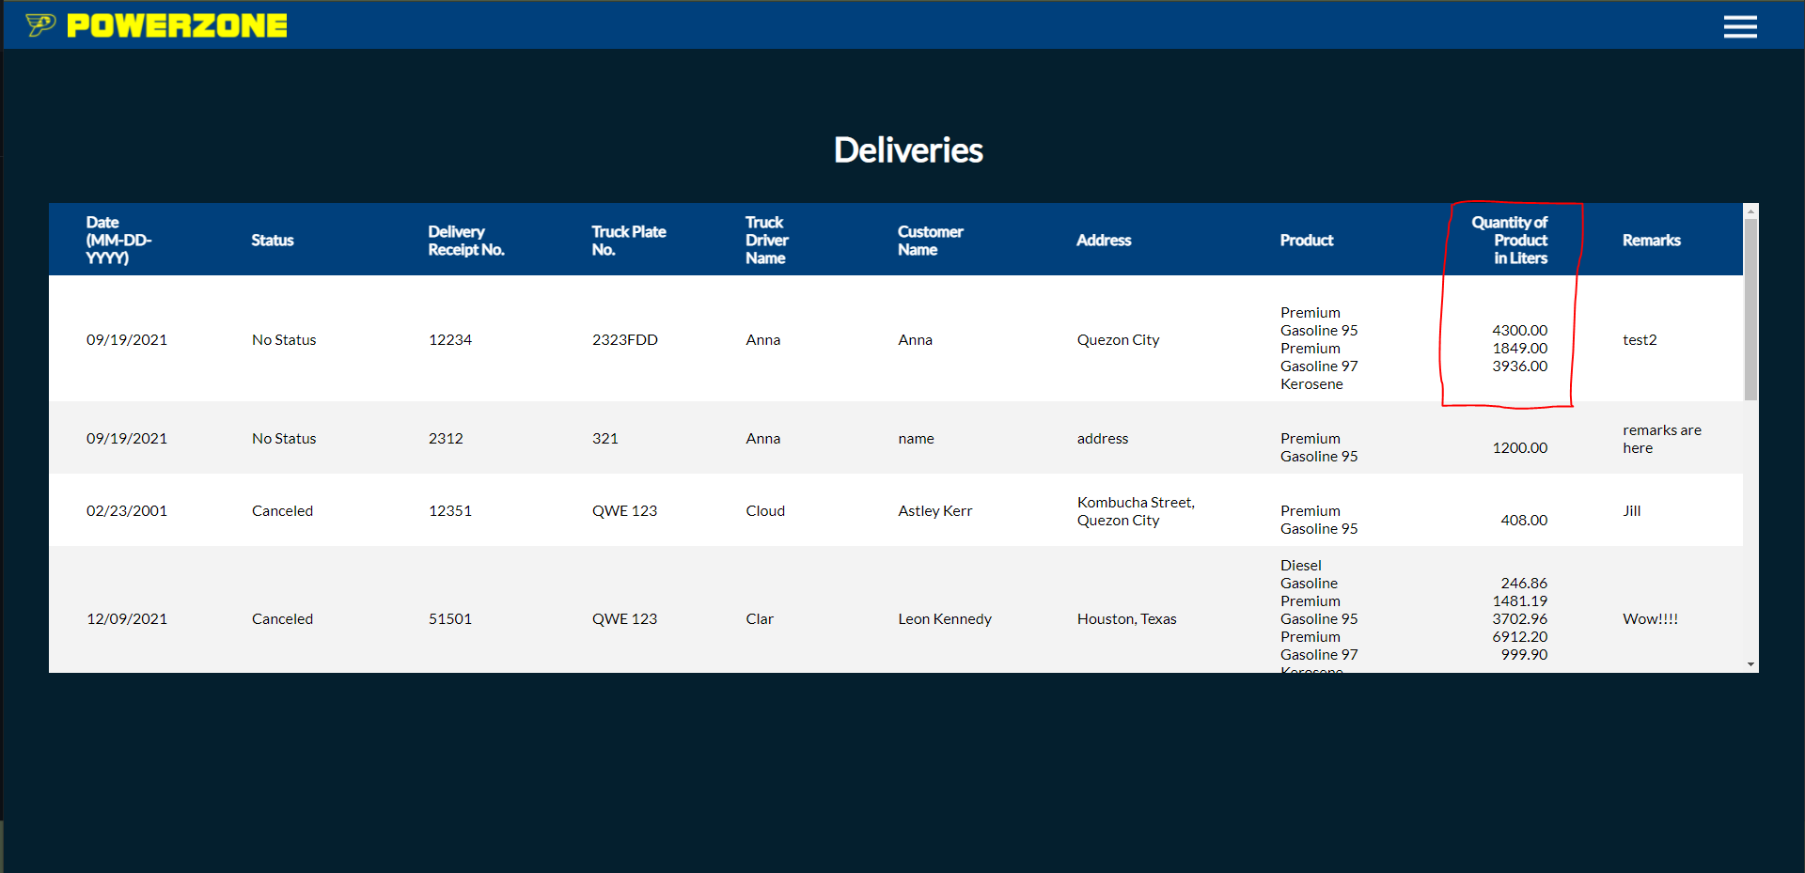
Task: Click quantity 1849.00
Action: (1520, 349)
